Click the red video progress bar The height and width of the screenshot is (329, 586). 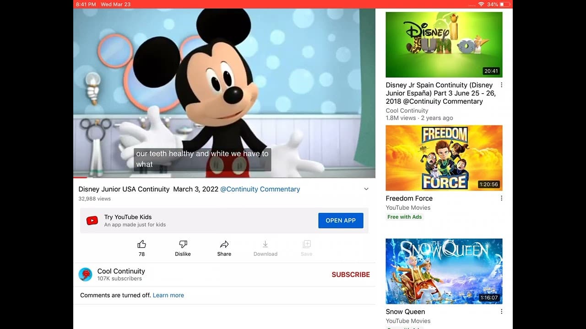[80, 177]
